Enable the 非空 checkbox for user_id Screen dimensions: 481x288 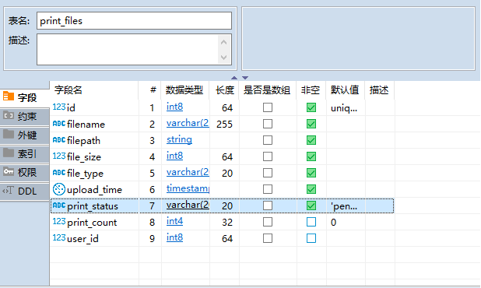(311, 238)
